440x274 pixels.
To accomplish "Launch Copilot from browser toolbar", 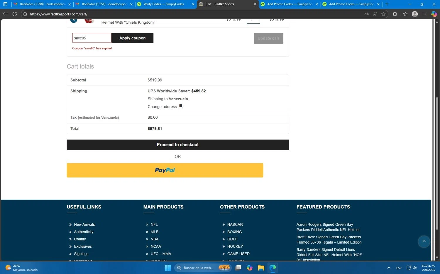I will [434, 14].
